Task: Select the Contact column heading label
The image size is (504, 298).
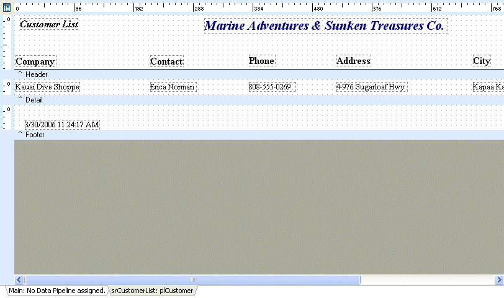Action: point(166,61)
